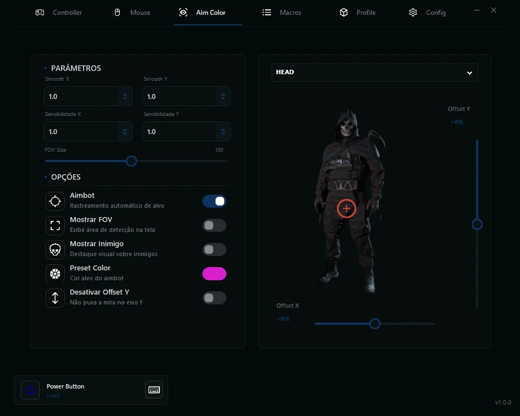Enable the Mostrar FOV switch

point(214,225)
